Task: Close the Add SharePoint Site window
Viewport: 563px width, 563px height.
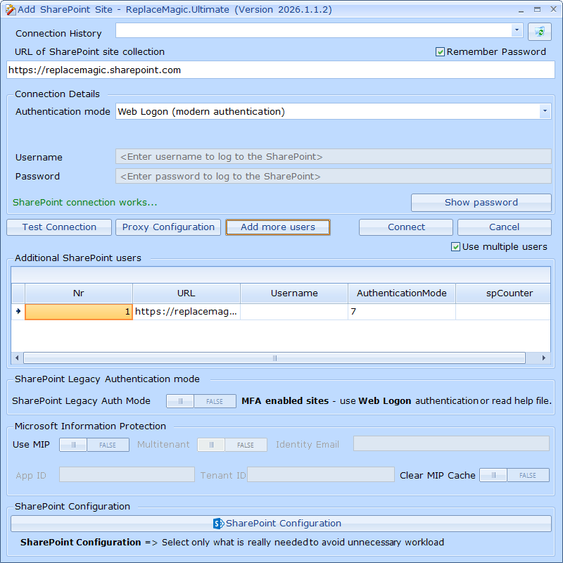Action: coord(553,10)
